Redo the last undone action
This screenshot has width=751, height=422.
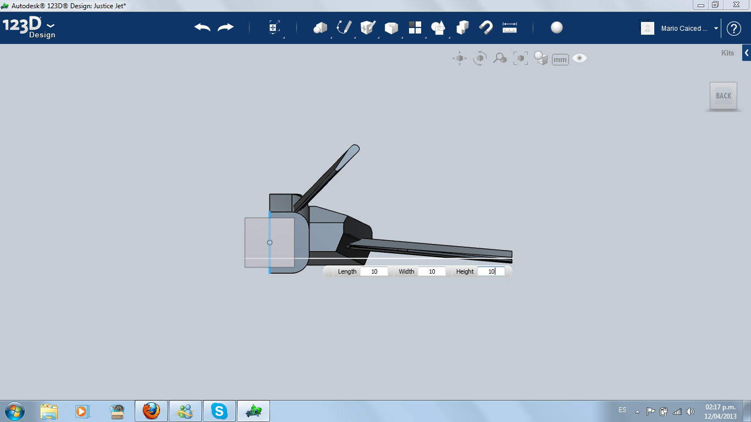[225, 27]
